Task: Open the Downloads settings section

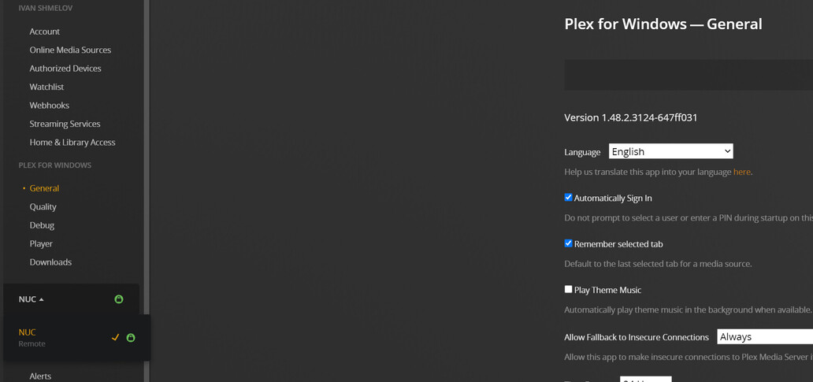Action: (50, 262)
